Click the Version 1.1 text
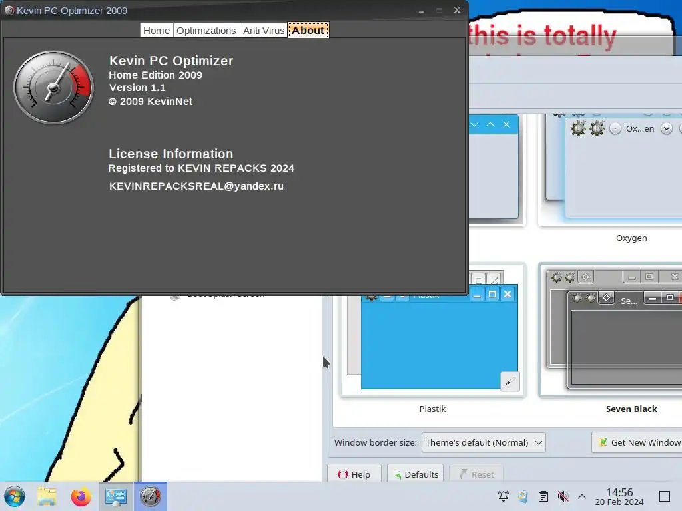This screenshot has height=511, width=682. tap(137, 88)
